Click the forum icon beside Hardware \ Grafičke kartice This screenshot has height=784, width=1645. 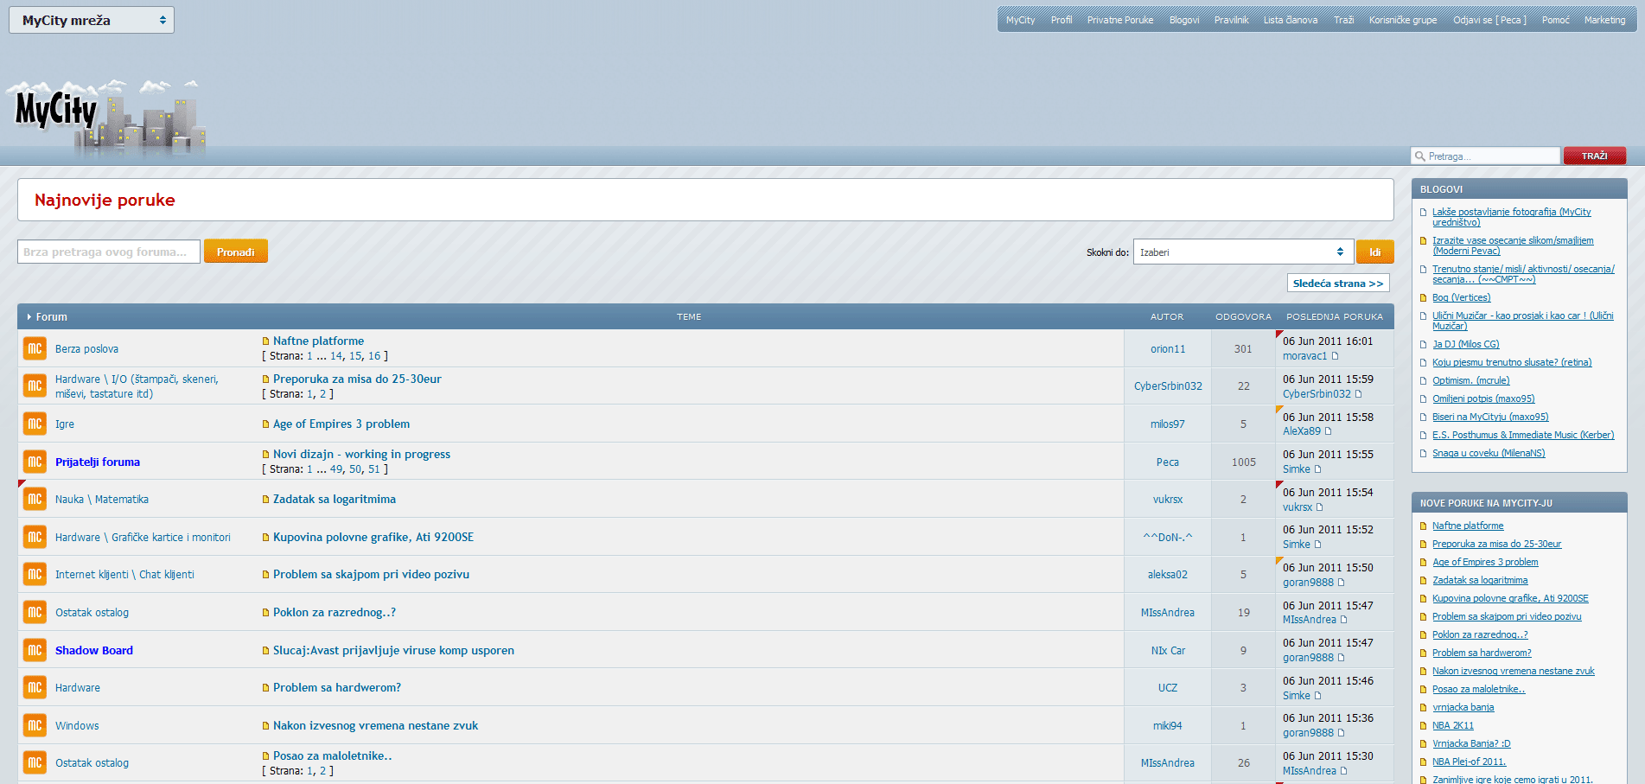click(35, 537)
